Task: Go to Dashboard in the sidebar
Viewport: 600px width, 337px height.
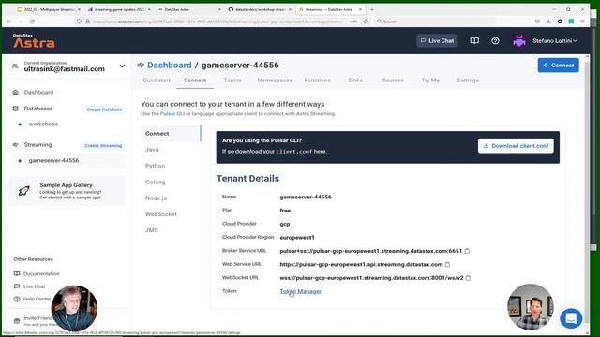Action: pyautogui.click(x=38, y=92)
